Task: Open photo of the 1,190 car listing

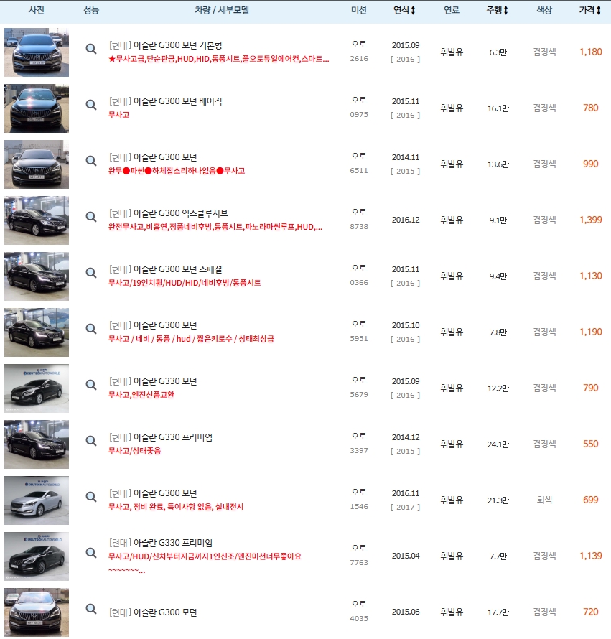Action: click(x=37, y=332)
